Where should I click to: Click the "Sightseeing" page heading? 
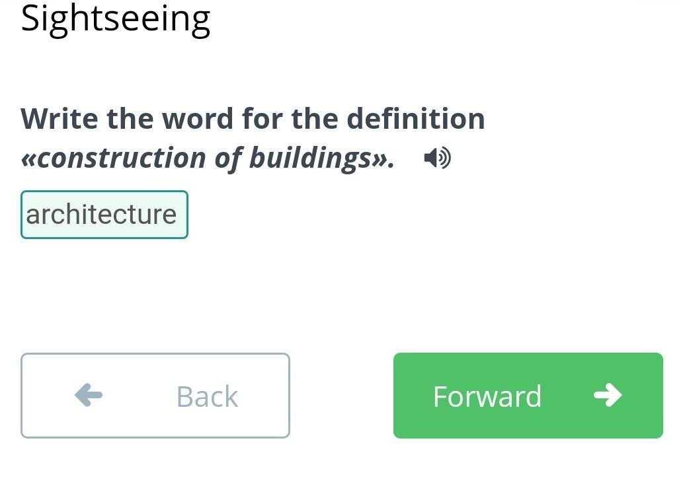pos(116,18)
